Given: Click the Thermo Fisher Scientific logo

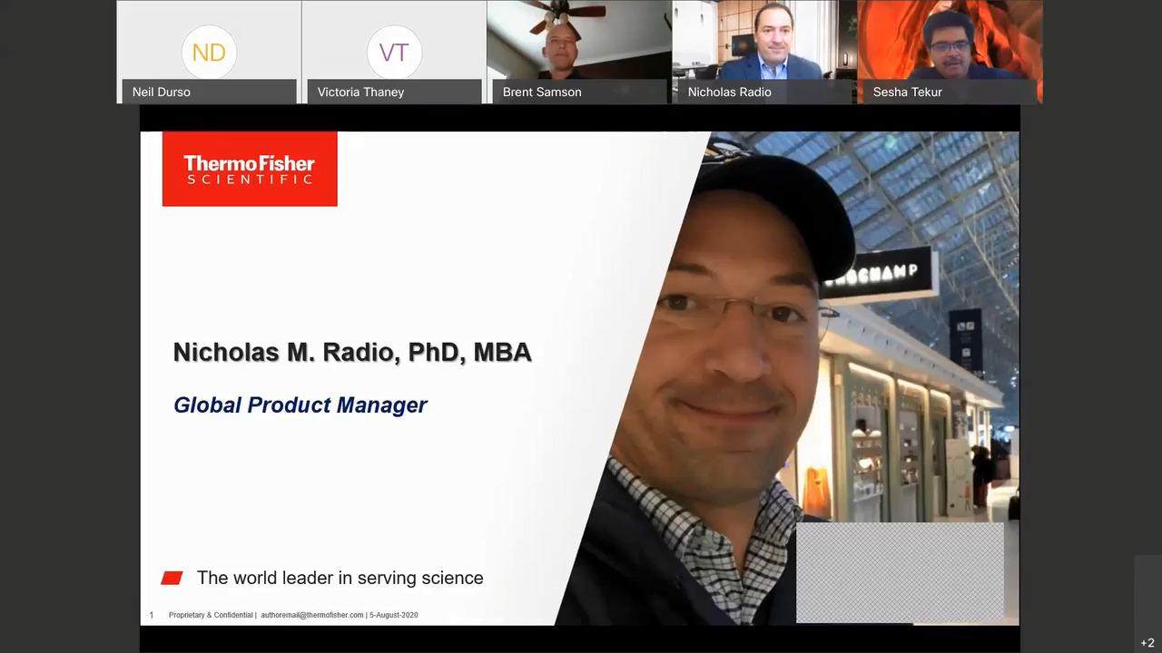Looking at the screenshot, I should pyautogui.click(x=250, y=169).
